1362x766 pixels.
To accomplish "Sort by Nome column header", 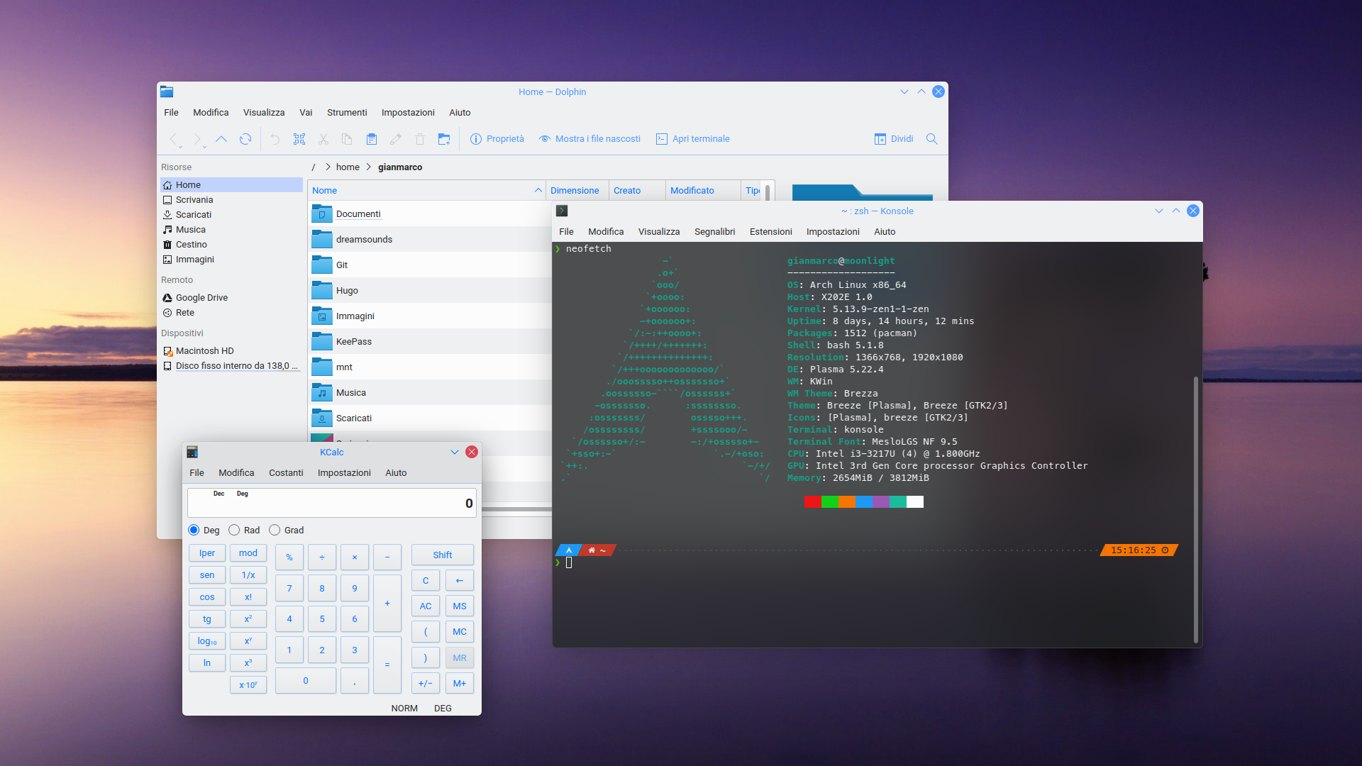I will pos(427,190).
